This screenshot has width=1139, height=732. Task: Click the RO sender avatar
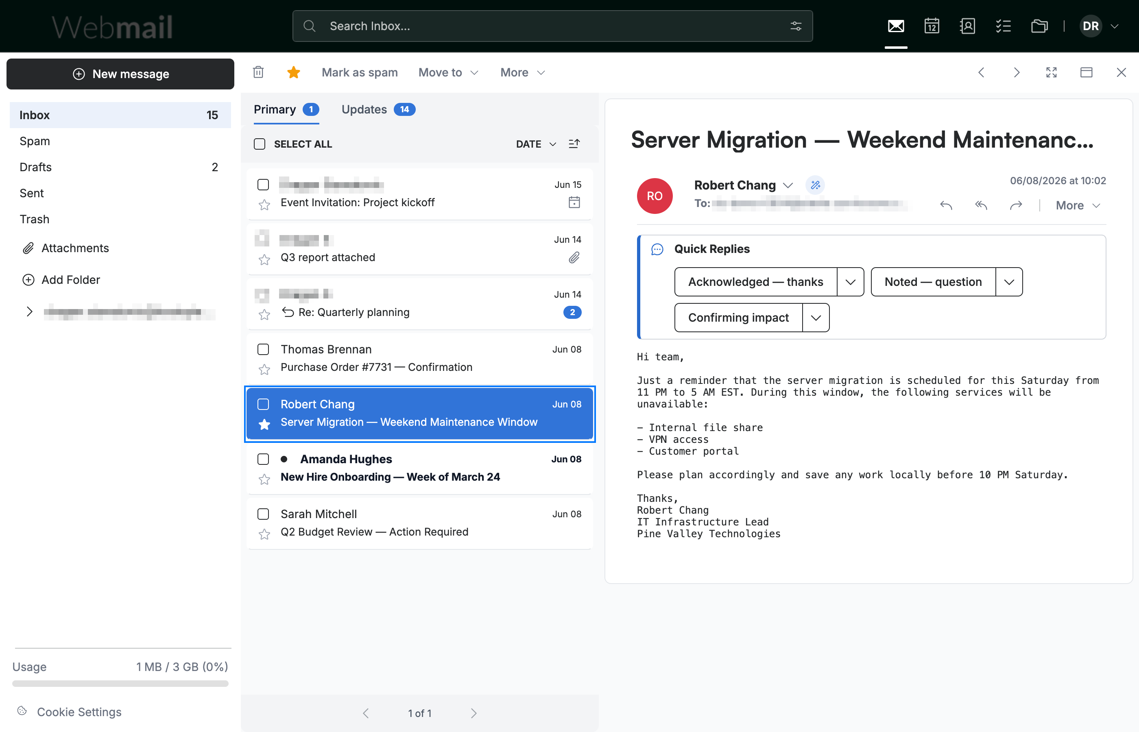click(655, 196)
